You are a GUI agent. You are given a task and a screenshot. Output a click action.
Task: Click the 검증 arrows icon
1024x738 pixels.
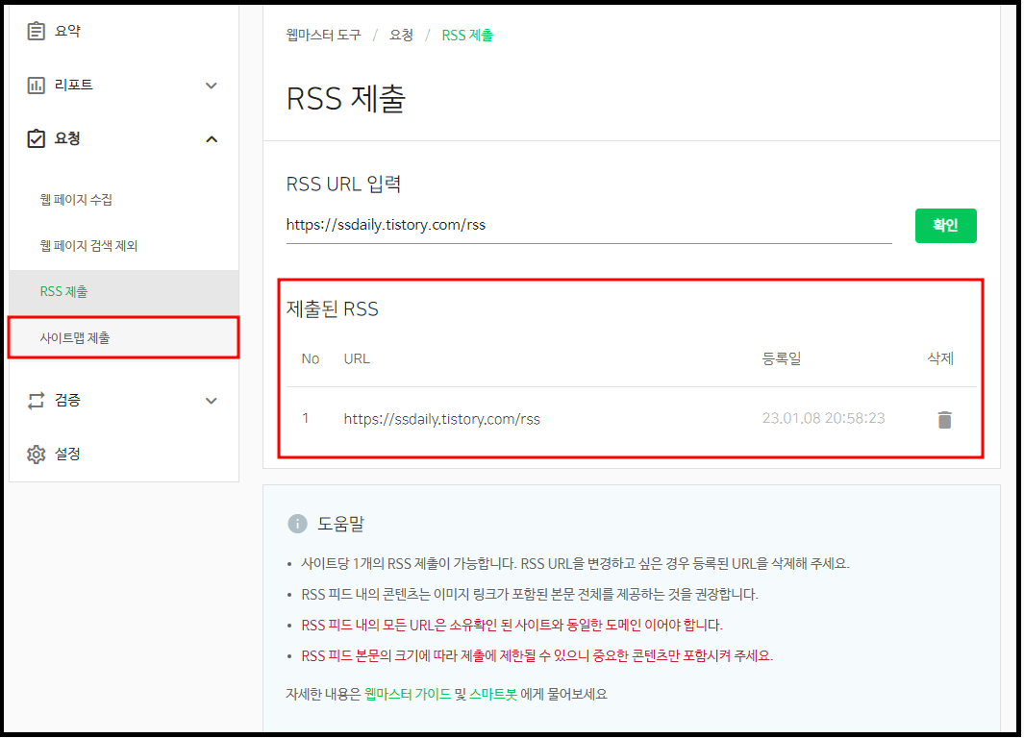[36, 400]
